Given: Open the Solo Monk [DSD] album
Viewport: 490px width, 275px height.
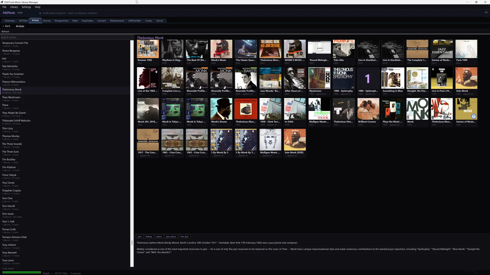Looking at the screenshot, I should coord(295,143).
